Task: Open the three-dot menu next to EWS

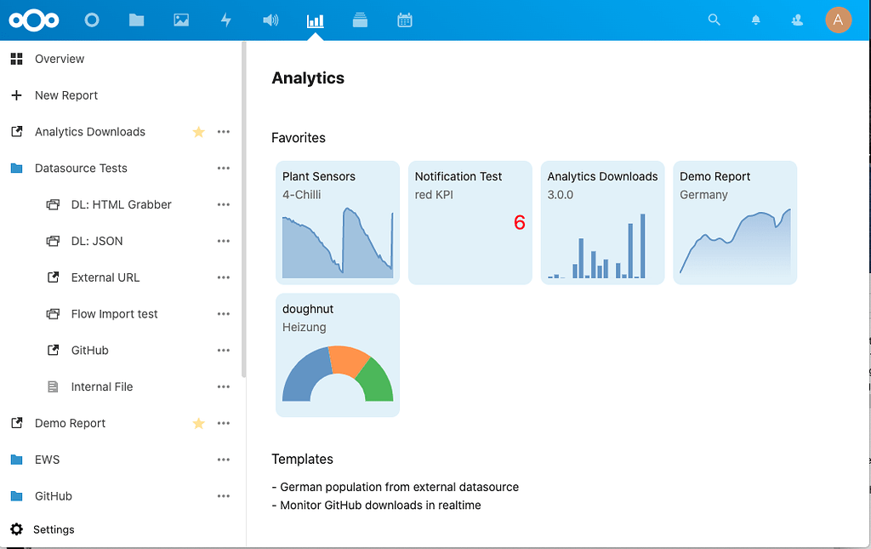Action: click(x=224, y=460)
